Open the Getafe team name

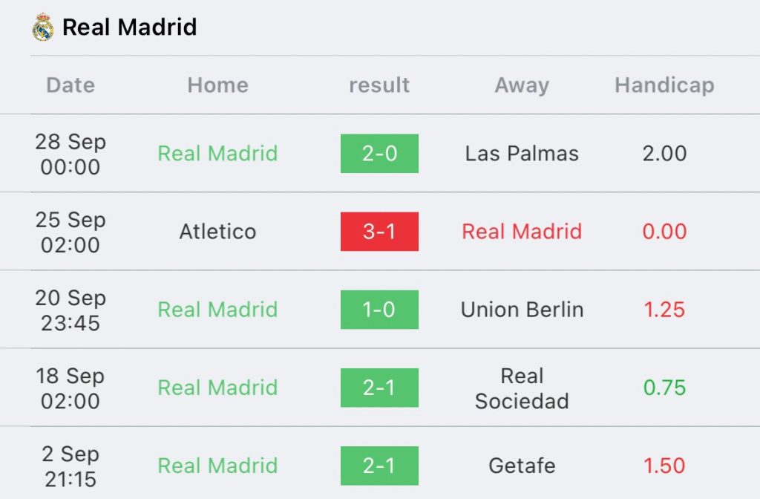click(522, 466)
